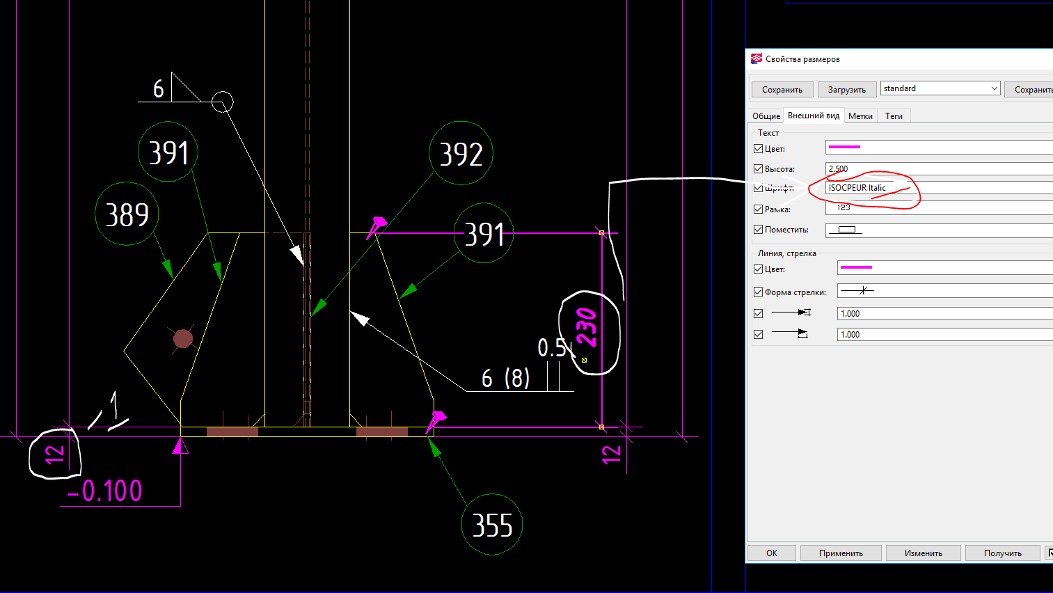Select the part mark 392 bubble
This screenshot has height=593, width=1053.
tap(461, 153)
